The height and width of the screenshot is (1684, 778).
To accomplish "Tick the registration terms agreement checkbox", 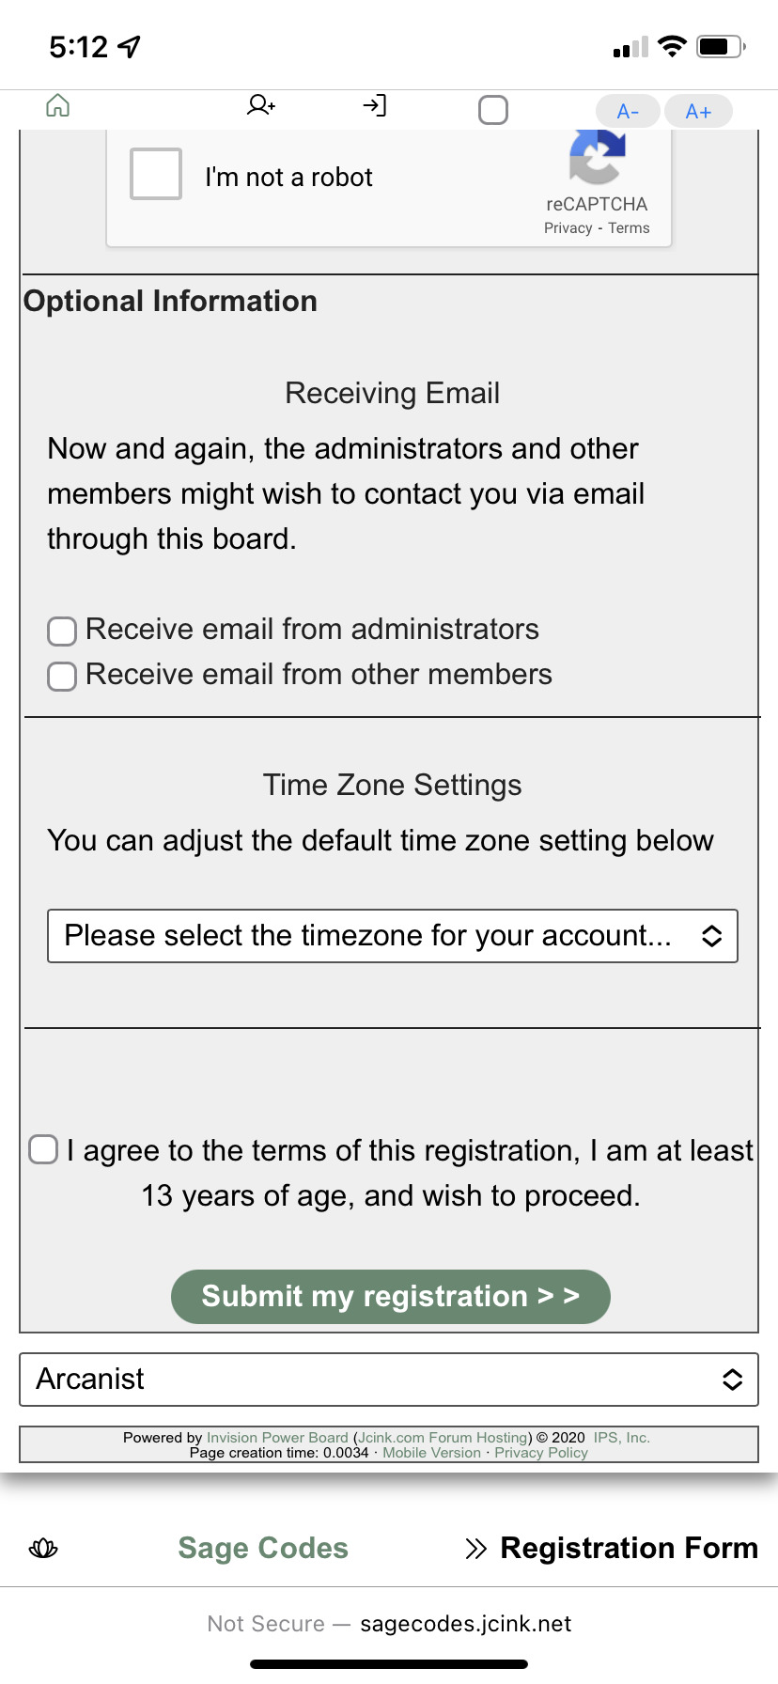I will pos(43,1149).
